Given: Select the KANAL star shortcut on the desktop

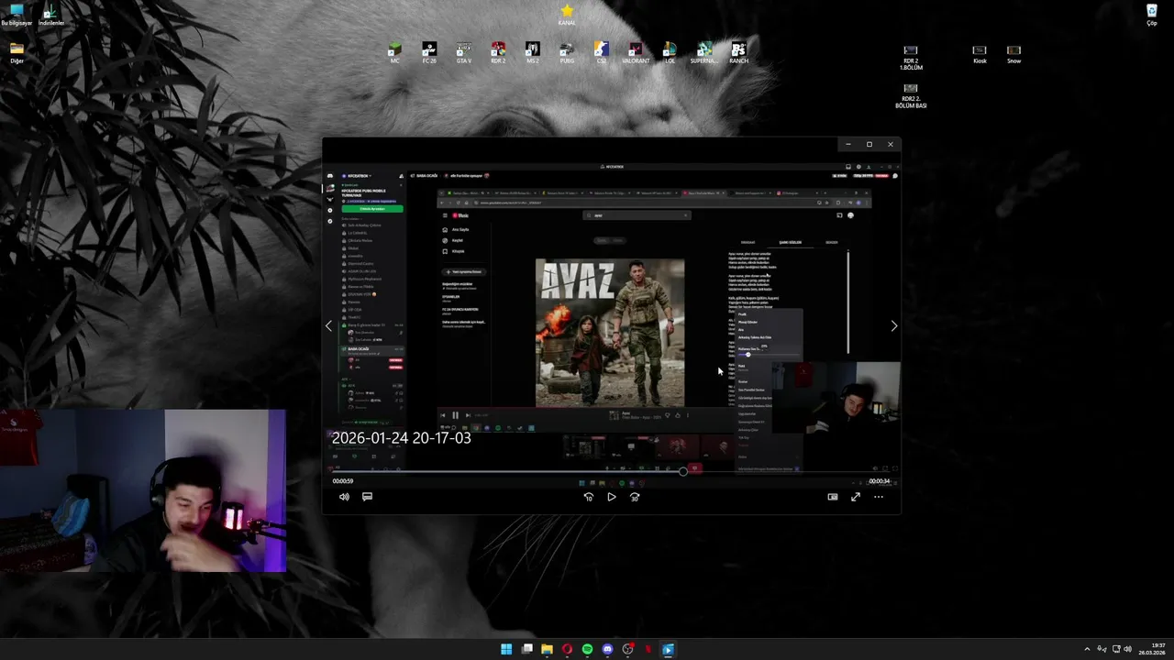Looking at the screenshot, I should point(567,14).
